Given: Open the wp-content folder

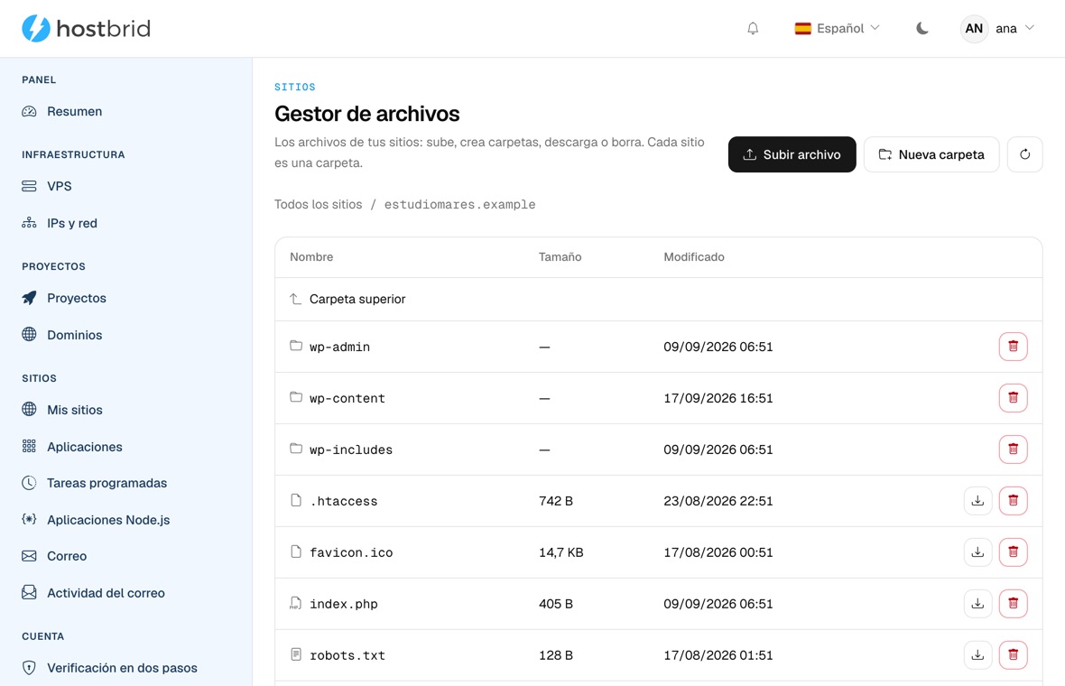Looking at the screenshot, I should point(347,398).
